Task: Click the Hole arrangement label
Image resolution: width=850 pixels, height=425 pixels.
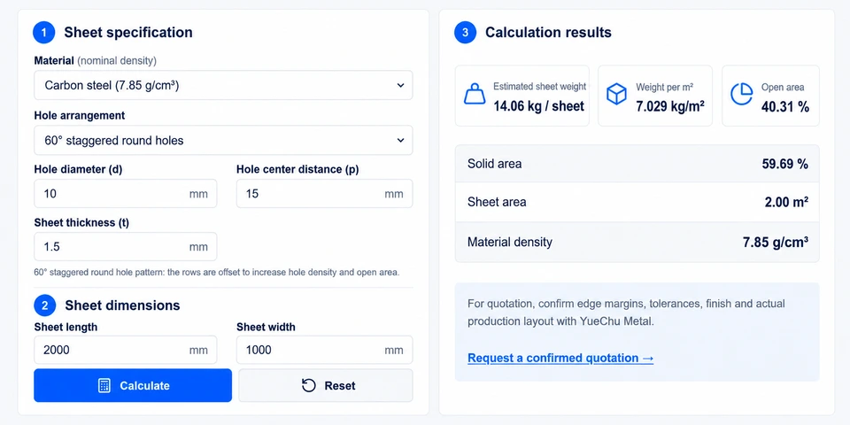Action: point(79,115)
